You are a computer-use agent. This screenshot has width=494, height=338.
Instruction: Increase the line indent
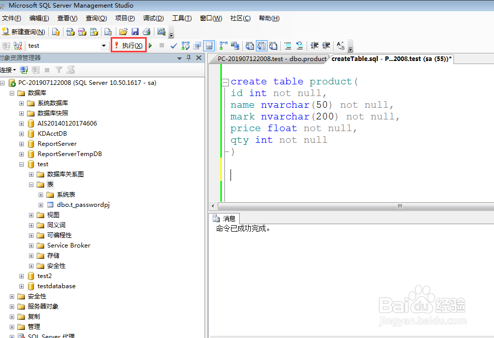[326, 46]
